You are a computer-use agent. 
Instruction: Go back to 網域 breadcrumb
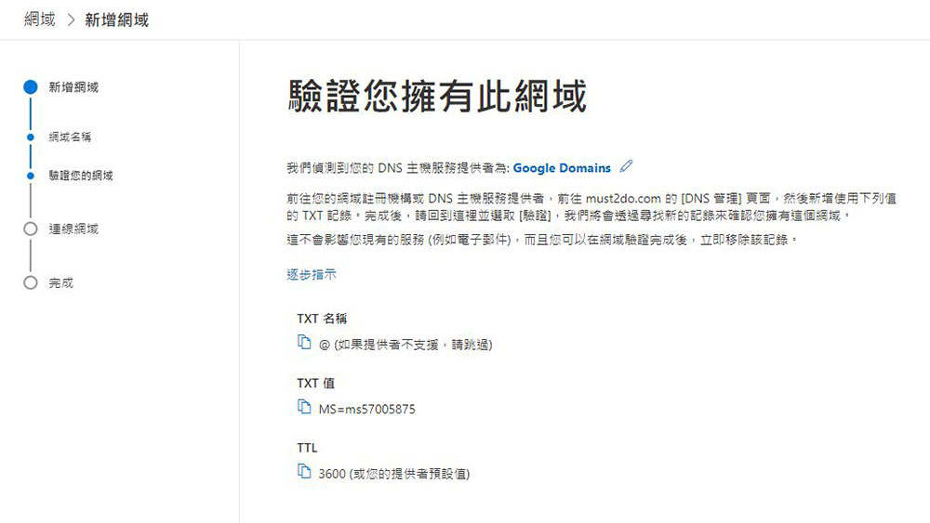(40, 20)
